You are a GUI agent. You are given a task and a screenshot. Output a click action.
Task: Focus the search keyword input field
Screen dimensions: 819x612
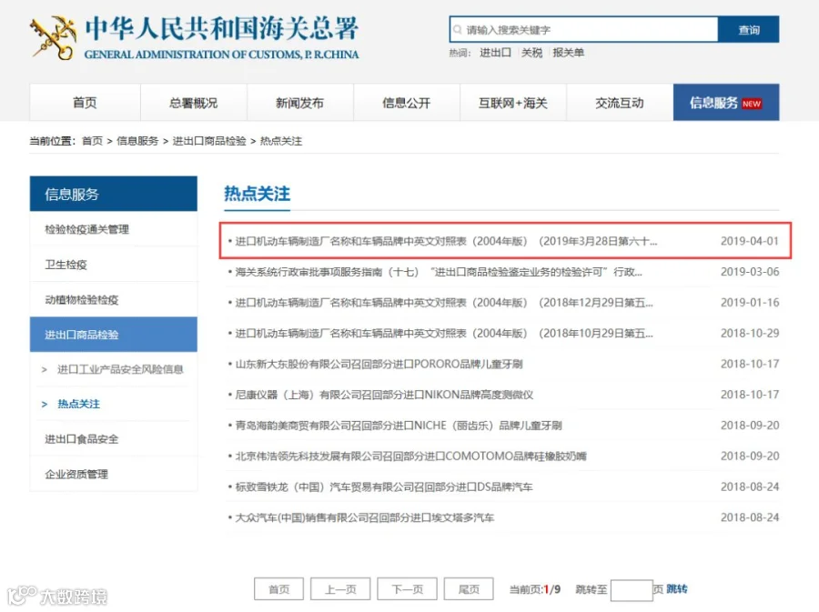[584, 30]
